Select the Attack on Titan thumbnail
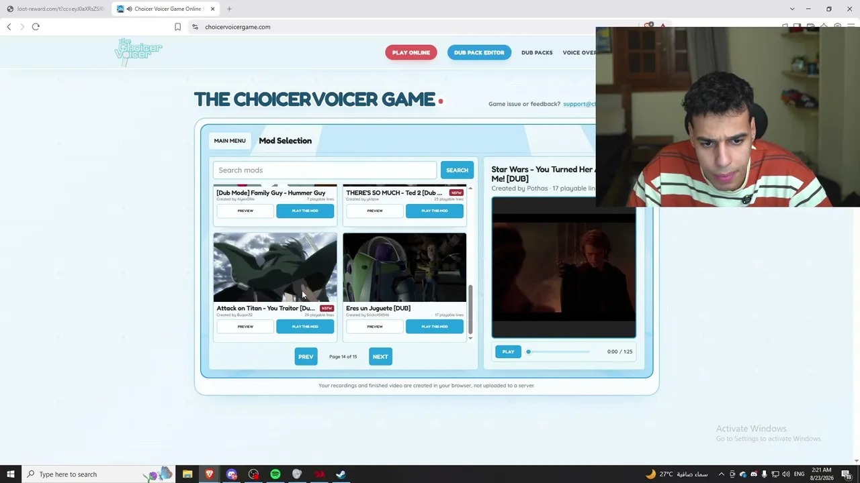 tap(275, 268)
